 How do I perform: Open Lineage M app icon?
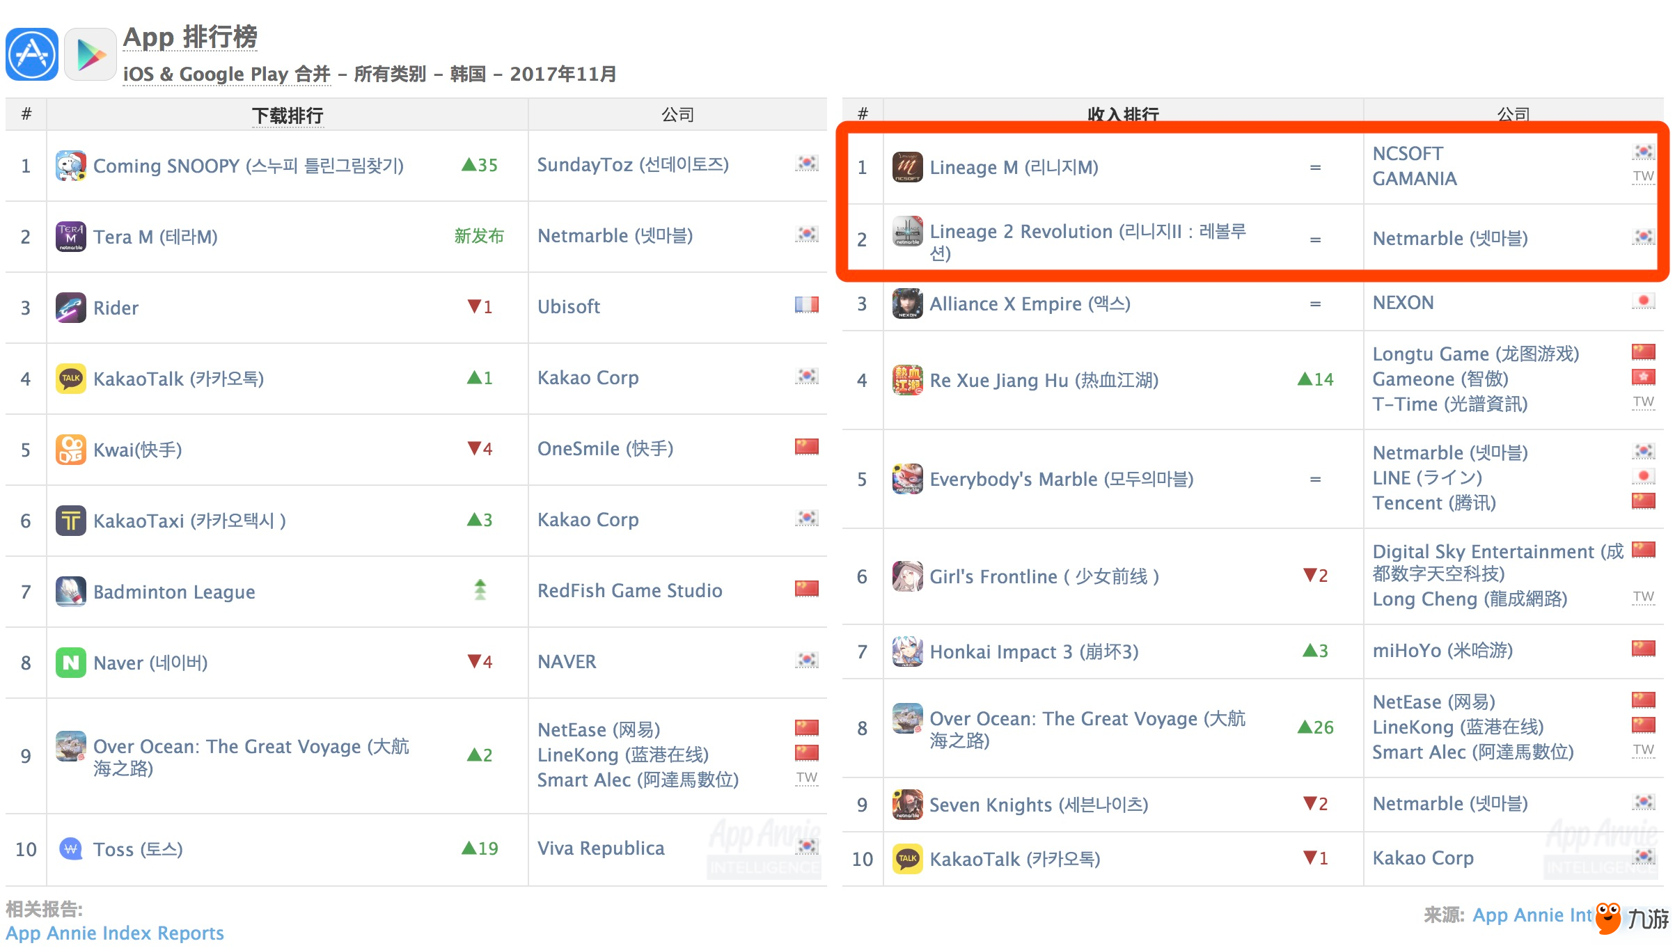pyautogui.click(x=908, y=167)
